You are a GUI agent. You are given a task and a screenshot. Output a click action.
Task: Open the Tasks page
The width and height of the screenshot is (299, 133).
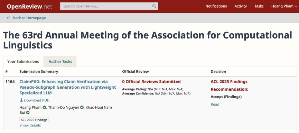(259, 6)
